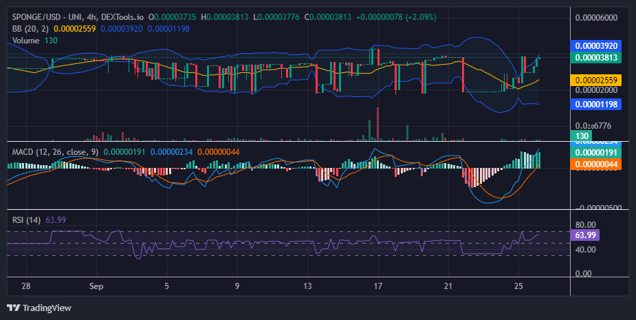This screenshot has width=636, height=320.
Task: Click the blue 0.00003920 price axis label
Action: (595, 46)
